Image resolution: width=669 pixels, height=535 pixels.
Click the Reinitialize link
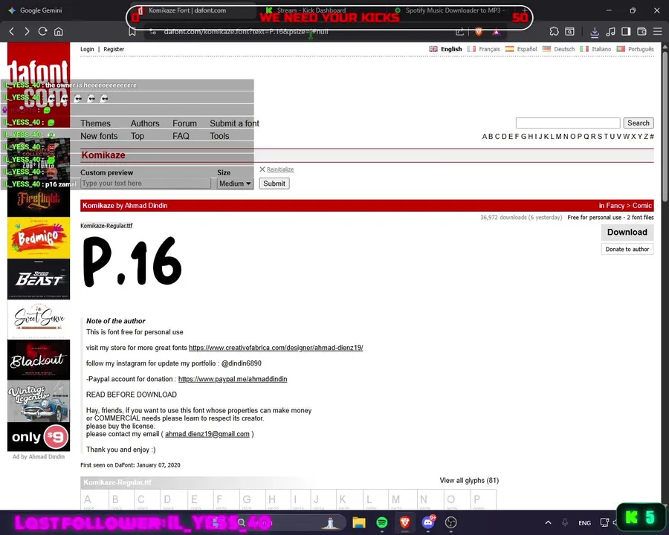pyautogui.click(x=280, y=169)
